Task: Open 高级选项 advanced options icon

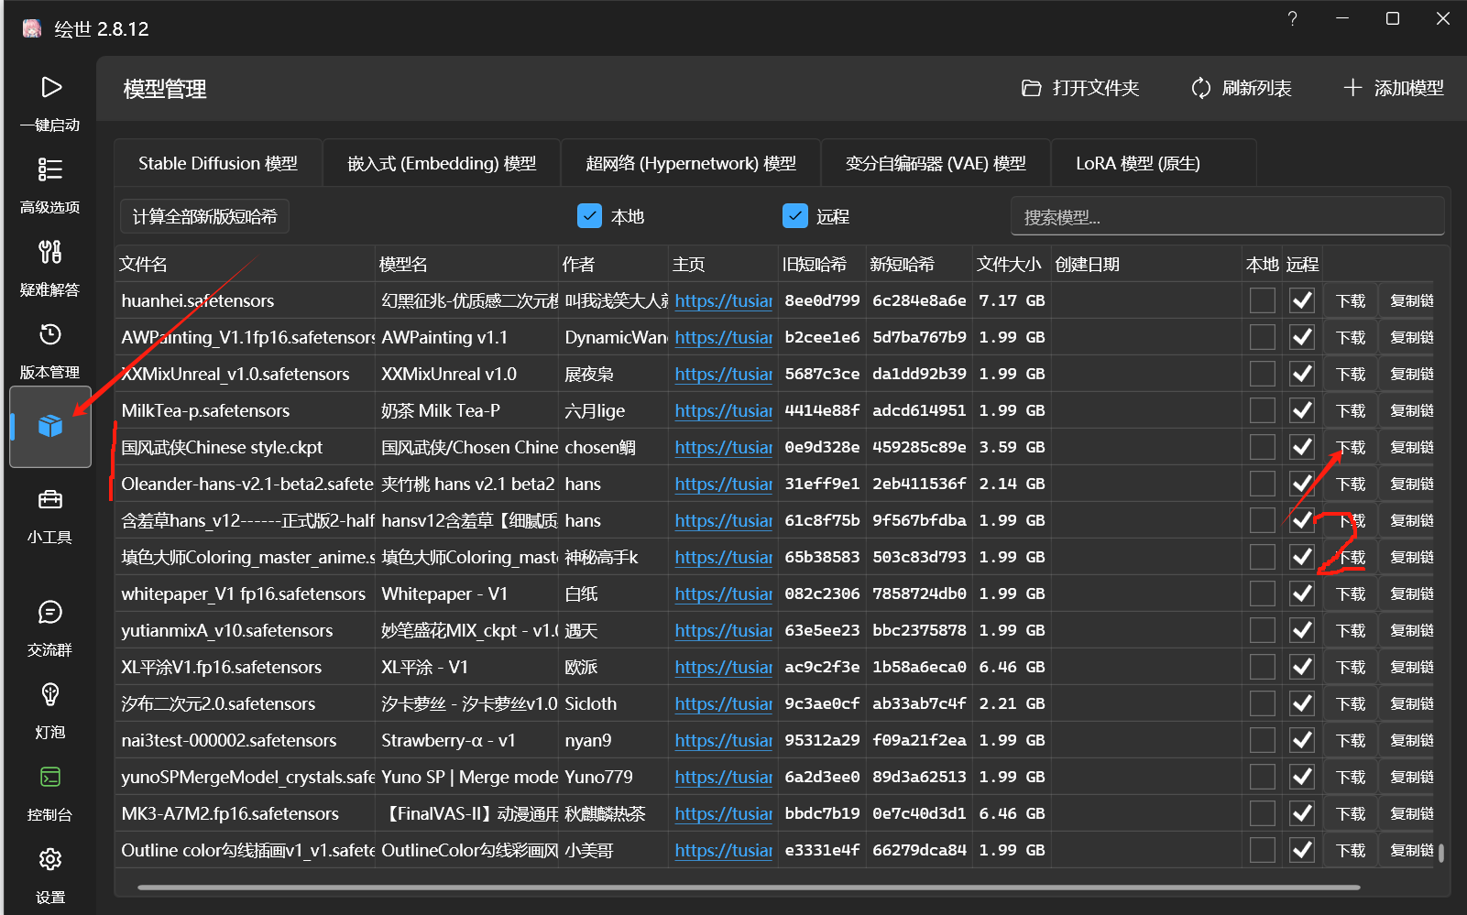Action: pos(50,169)
